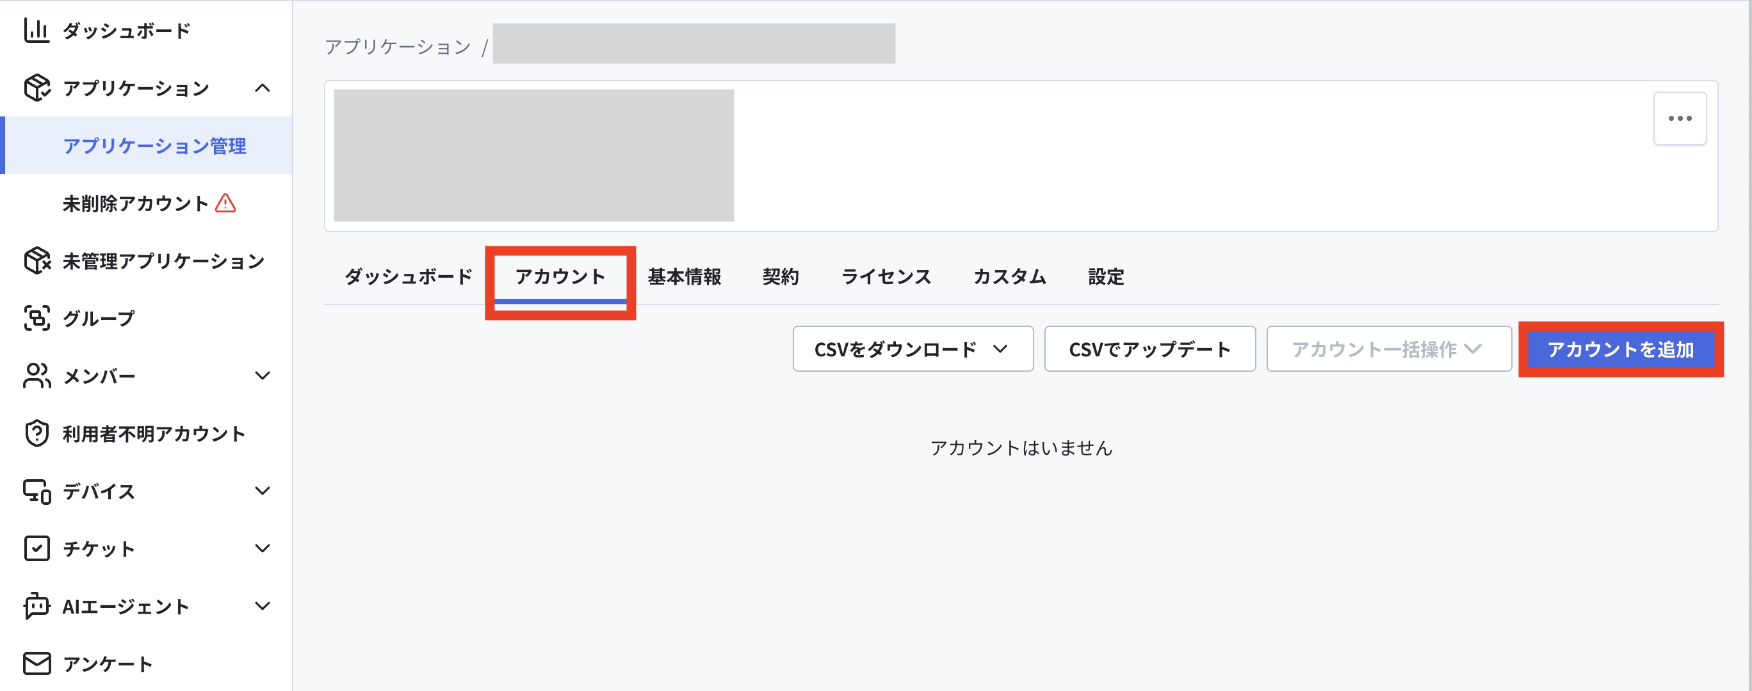Click the デバイス monitor icon
Image resolution: width=1752 pixels, height=691 pixels.
click(x=36, y=491)
